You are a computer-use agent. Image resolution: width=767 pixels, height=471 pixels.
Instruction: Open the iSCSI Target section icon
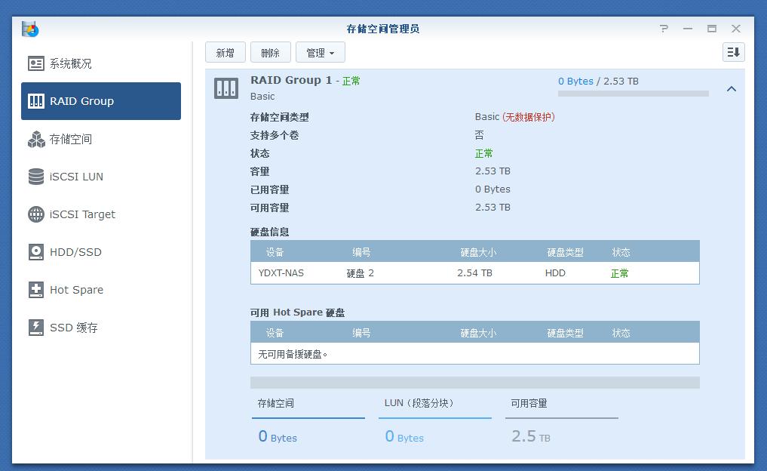click(x=35, y=214)
